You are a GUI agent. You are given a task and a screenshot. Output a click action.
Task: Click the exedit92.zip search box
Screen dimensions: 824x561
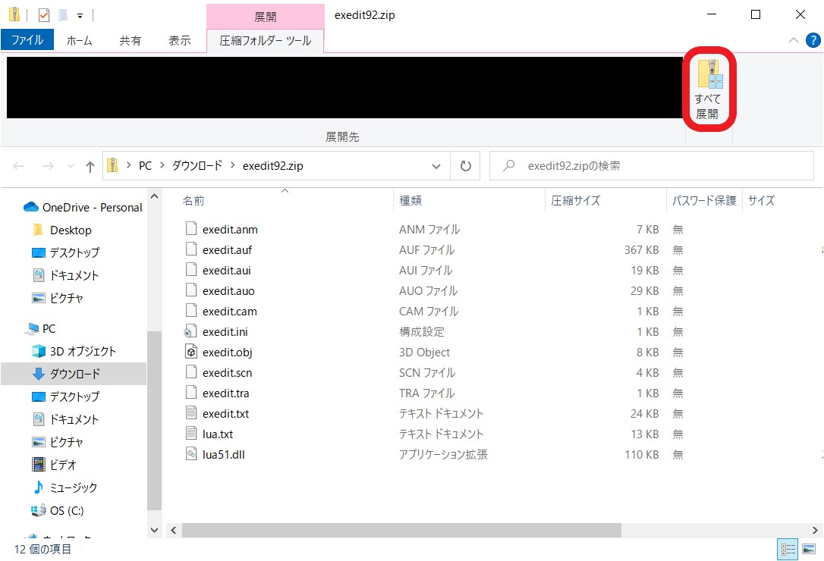[652, 166]
